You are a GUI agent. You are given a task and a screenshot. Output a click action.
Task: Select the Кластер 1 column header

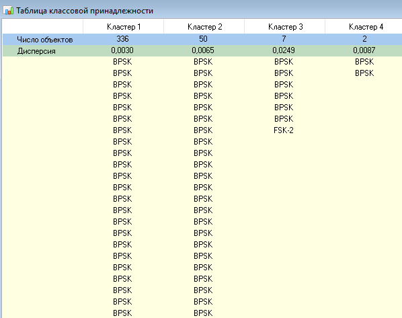coord(123,27)
